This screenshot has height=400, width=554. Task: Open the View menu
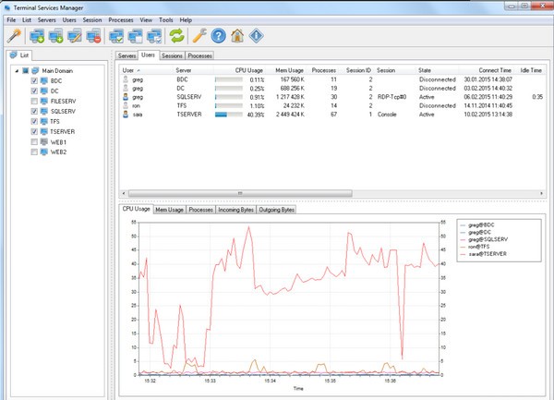click(x=146, y=20)
